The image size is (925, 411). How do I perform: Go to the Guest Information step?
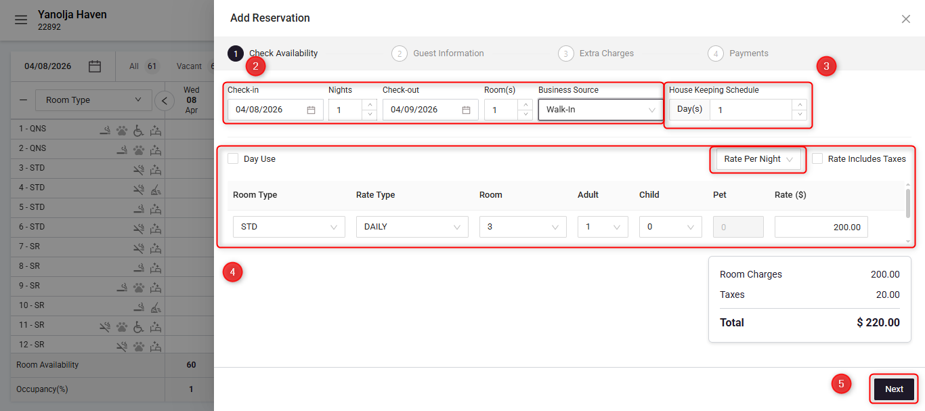point(438,53)
